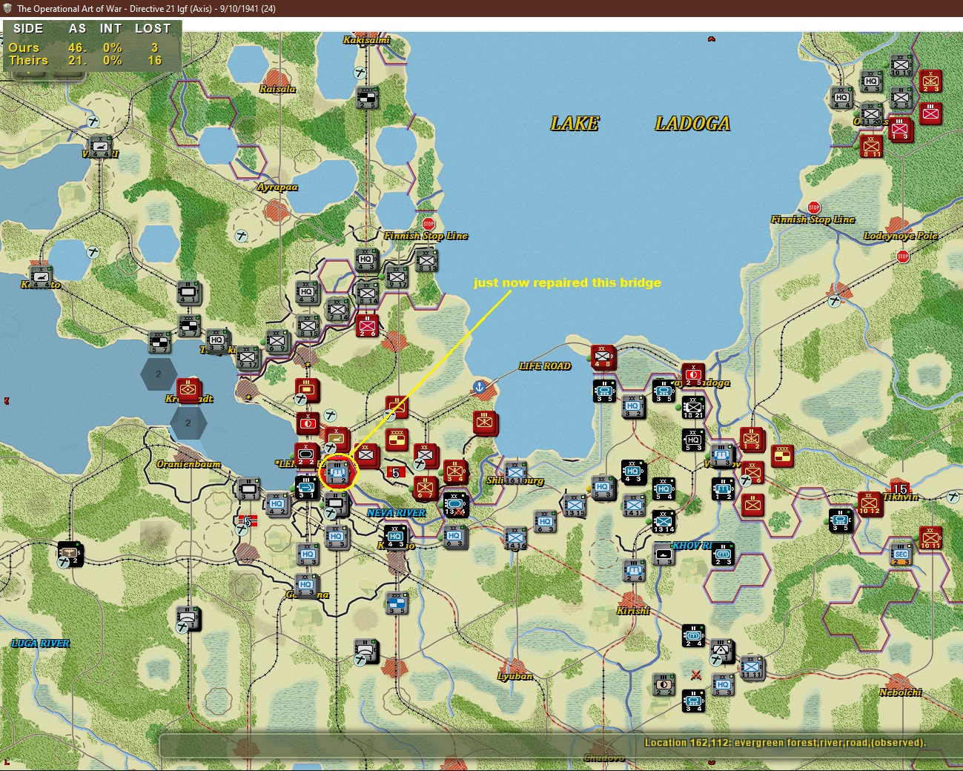This screenshot has width=963, height=771.
Task: Select the grey infantry division rated 11-20
Action: pos(871,114)
